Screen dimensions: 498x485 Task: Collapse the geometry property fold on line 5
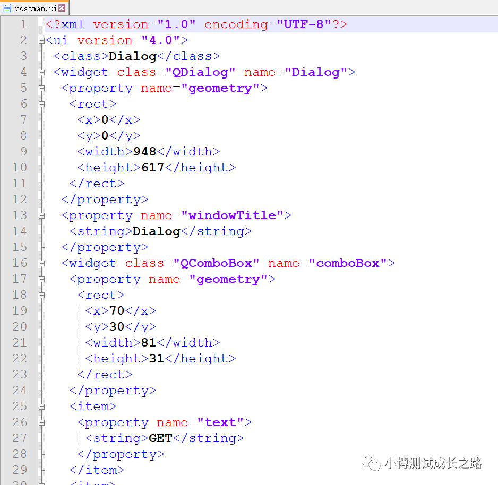41,88
